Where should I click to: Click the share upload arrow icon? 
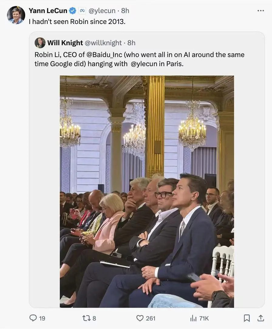point(261,318)
